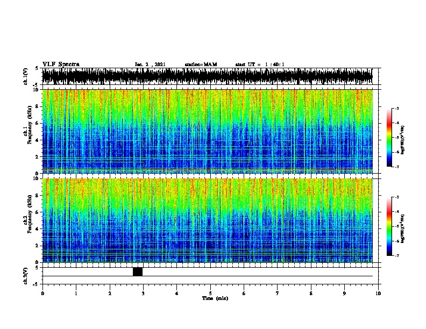Viewport: 426px width, 329px height.
Task: Click the "2" tick on the time axis
Action: click(x=110, y=294)
